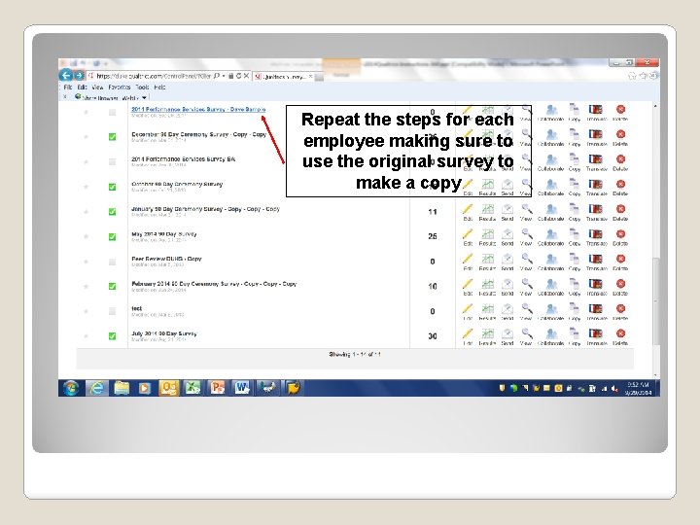Click Translate icon for May 2014 90 Day Survey
This screenshot has width=700, height=525.
click(x=596, y=234)
